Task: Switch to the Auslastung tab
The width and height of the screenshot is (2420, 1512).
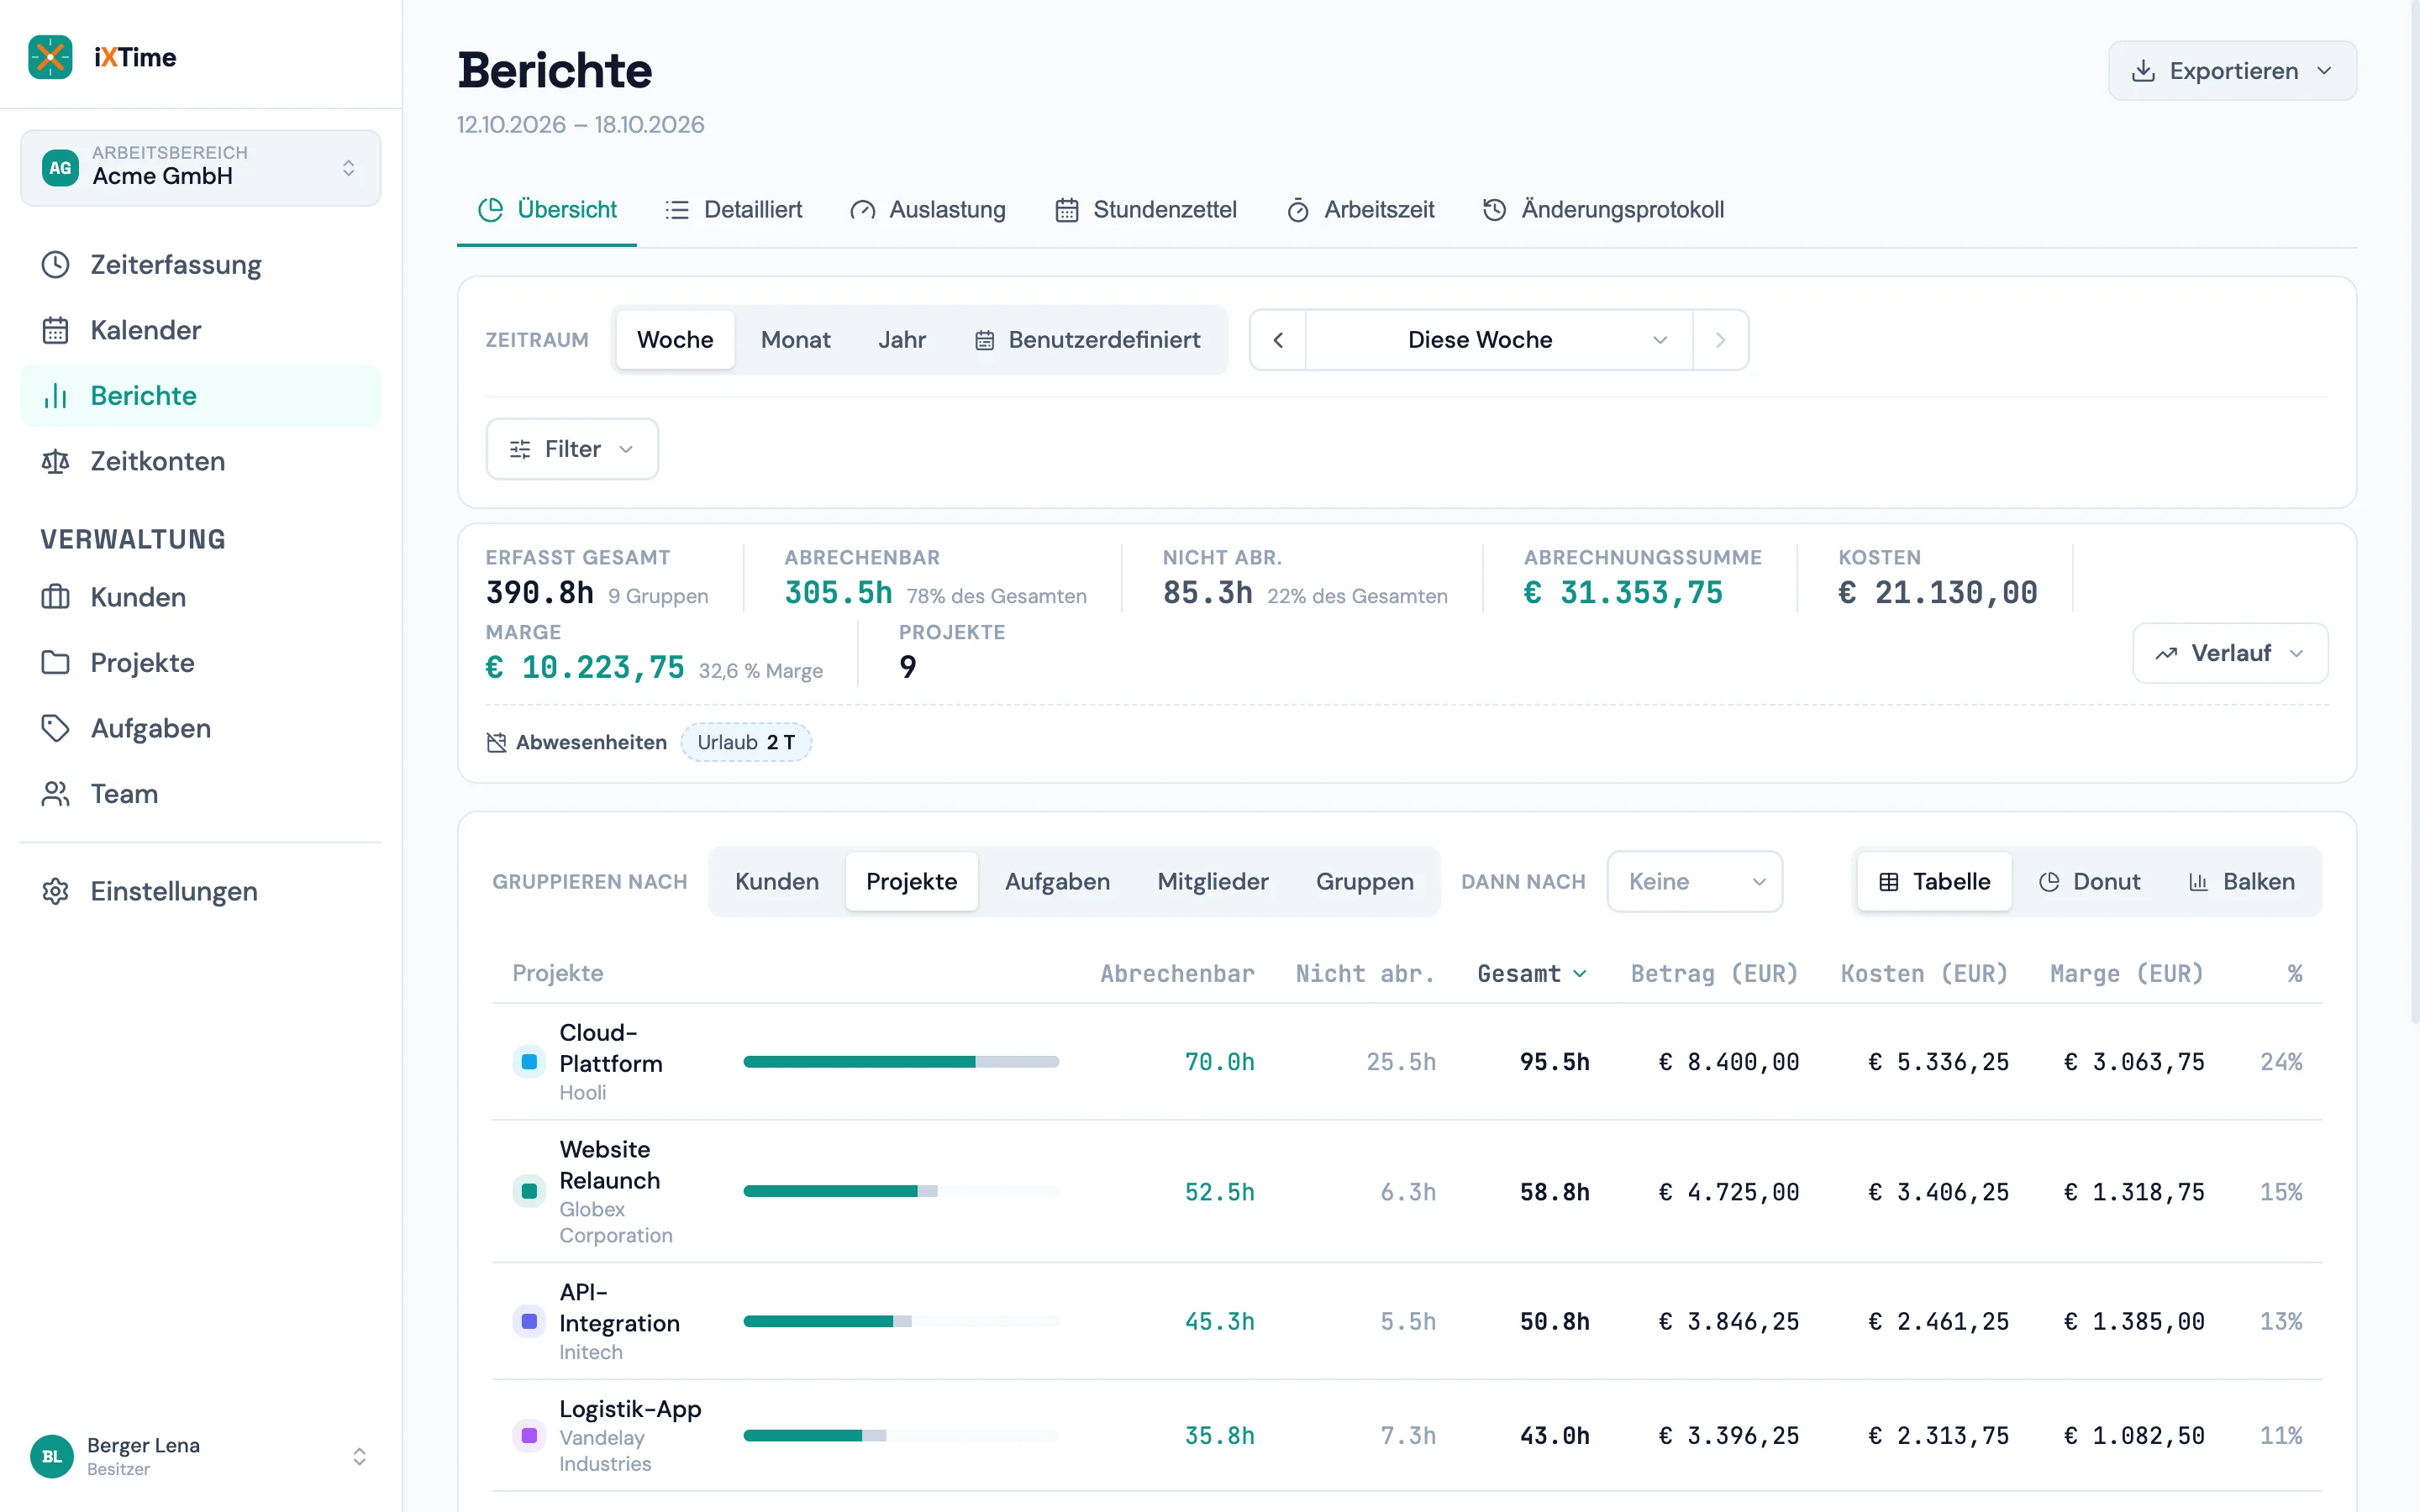Action: (928, 210)
